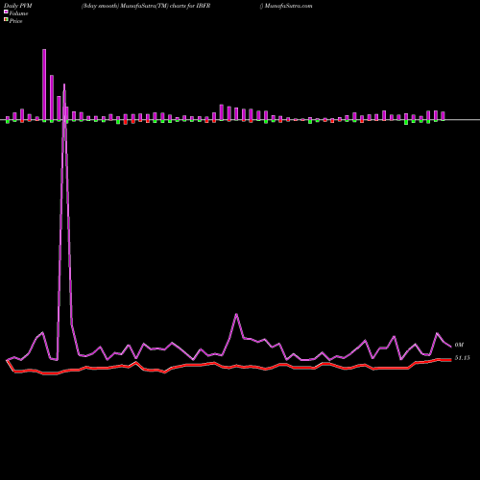
Task: Click the last magenta volume bar on the right
Action: [443, 116]
